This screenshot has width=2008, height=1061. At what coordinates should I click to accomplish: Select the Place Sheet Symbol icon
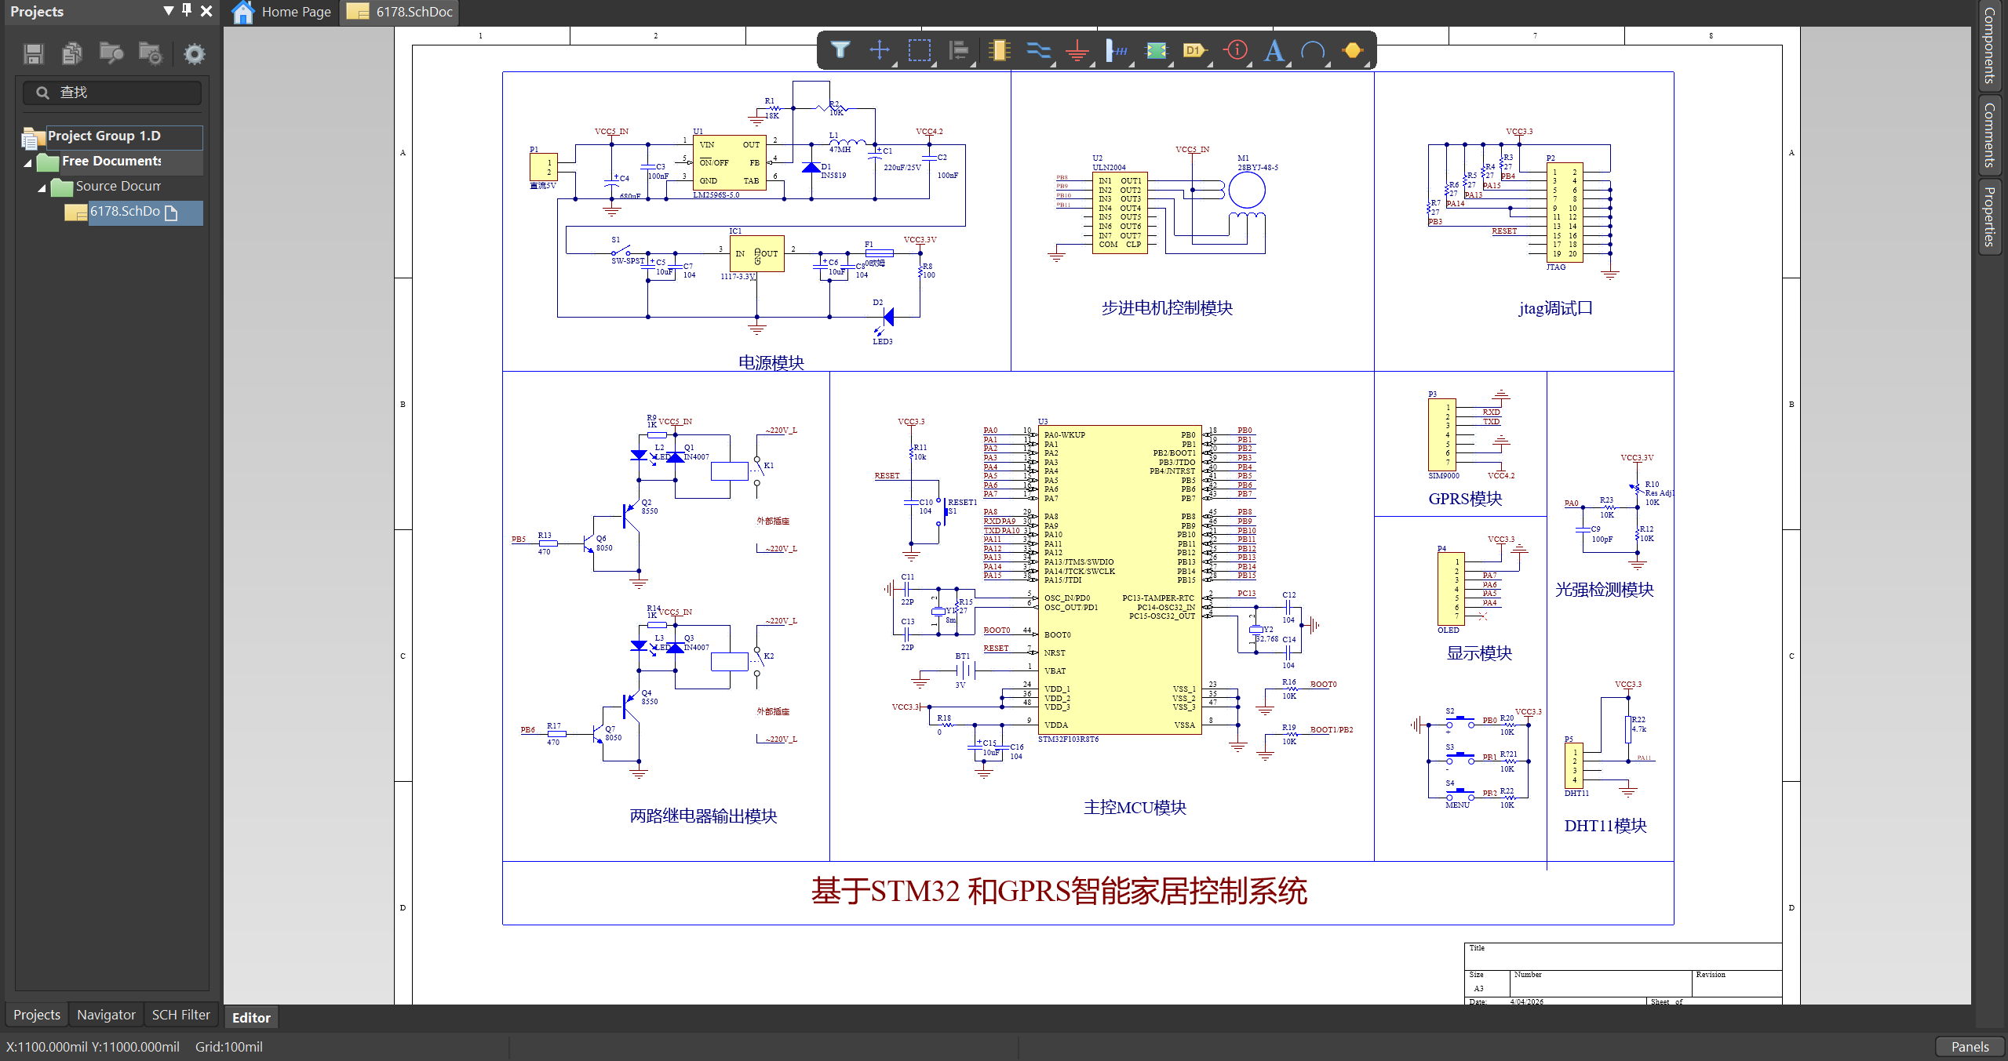(1156, 50)
